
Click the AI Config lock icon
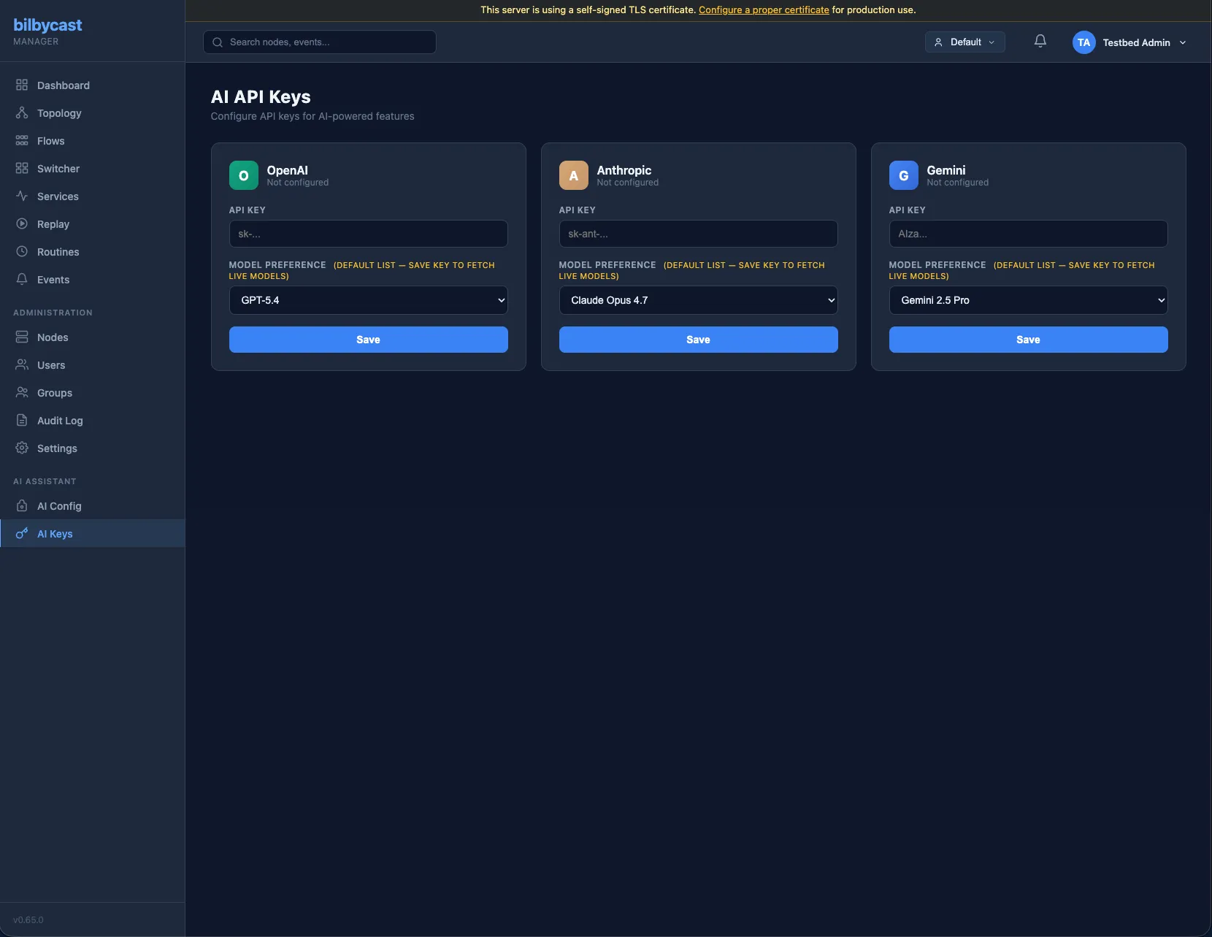coord(22,506)
